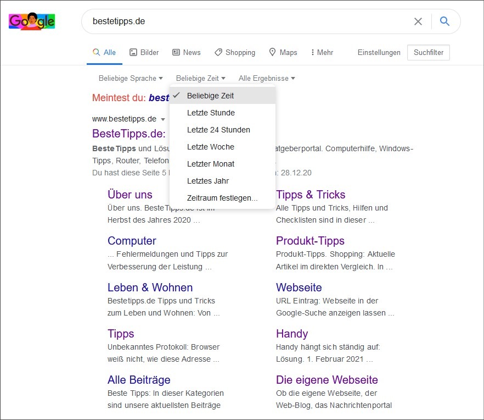Screen dimensions: 484x420
Task: Clear the search field with the X icon
Action: point(418,21)
